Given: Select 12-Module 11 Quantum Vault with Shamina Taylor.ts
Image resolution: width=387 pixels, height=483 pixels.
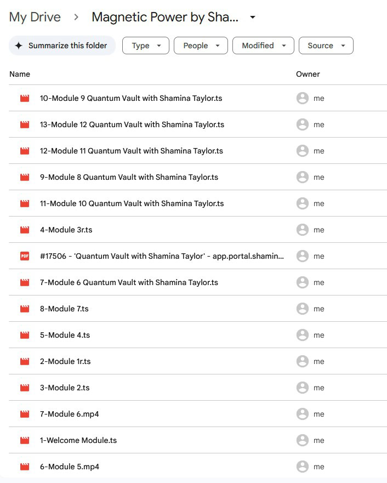Looking at the screenshot, I should (x=132, y=151).
